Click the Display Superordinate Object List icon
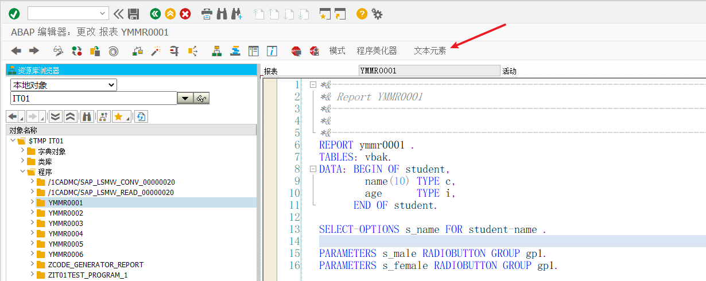This screenshot has width=706, height=281. coord(104,116)
